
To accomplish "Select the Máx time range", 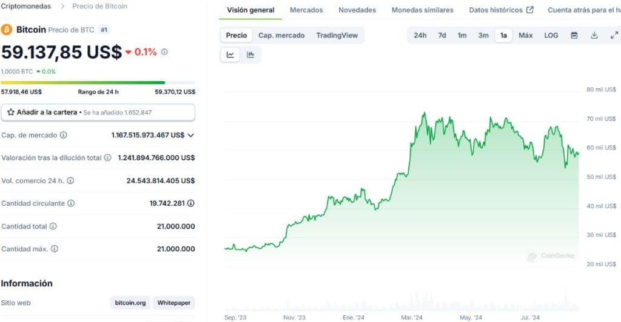I will click(526, 35).
